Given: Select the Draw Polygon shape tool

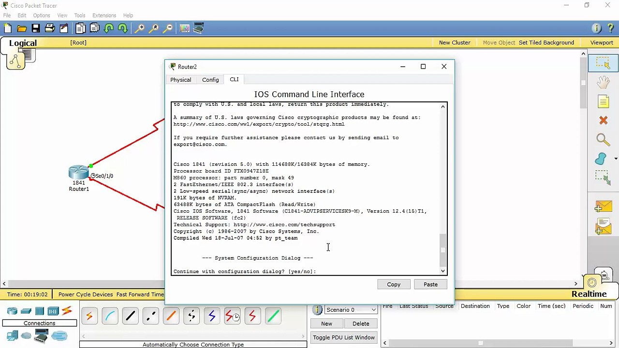Looking at the screenshot, I should pos(601,159).
